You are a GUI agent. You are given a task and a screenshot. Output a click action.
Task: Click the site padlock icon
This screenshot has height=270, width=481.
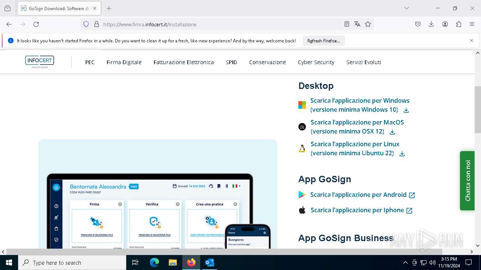[x=97, y=24]
